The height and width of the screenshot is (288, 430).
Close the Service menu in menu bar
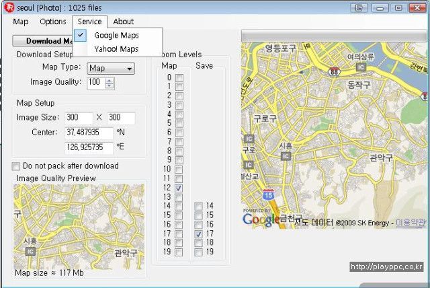point(89,22)
